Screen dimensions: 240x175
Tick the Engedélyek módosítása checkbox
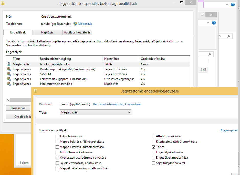point(153,158)
